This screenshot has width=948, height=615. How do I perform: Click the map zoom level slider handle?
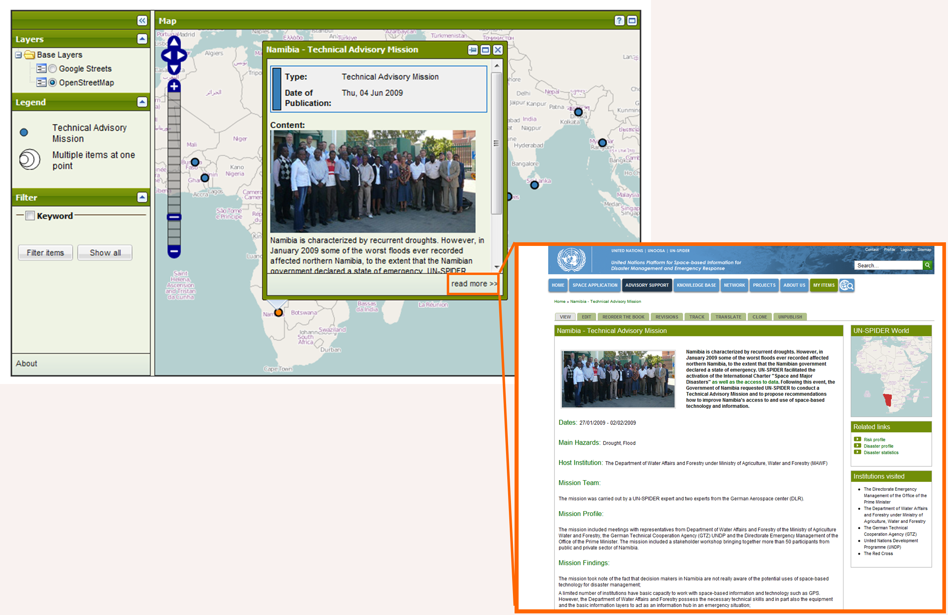174,217
